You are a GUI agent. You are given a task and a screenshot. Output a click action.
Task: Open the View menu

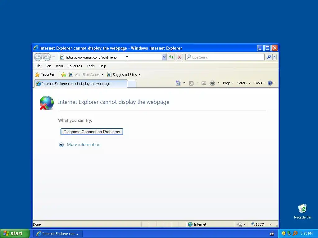tap(59, 66)
